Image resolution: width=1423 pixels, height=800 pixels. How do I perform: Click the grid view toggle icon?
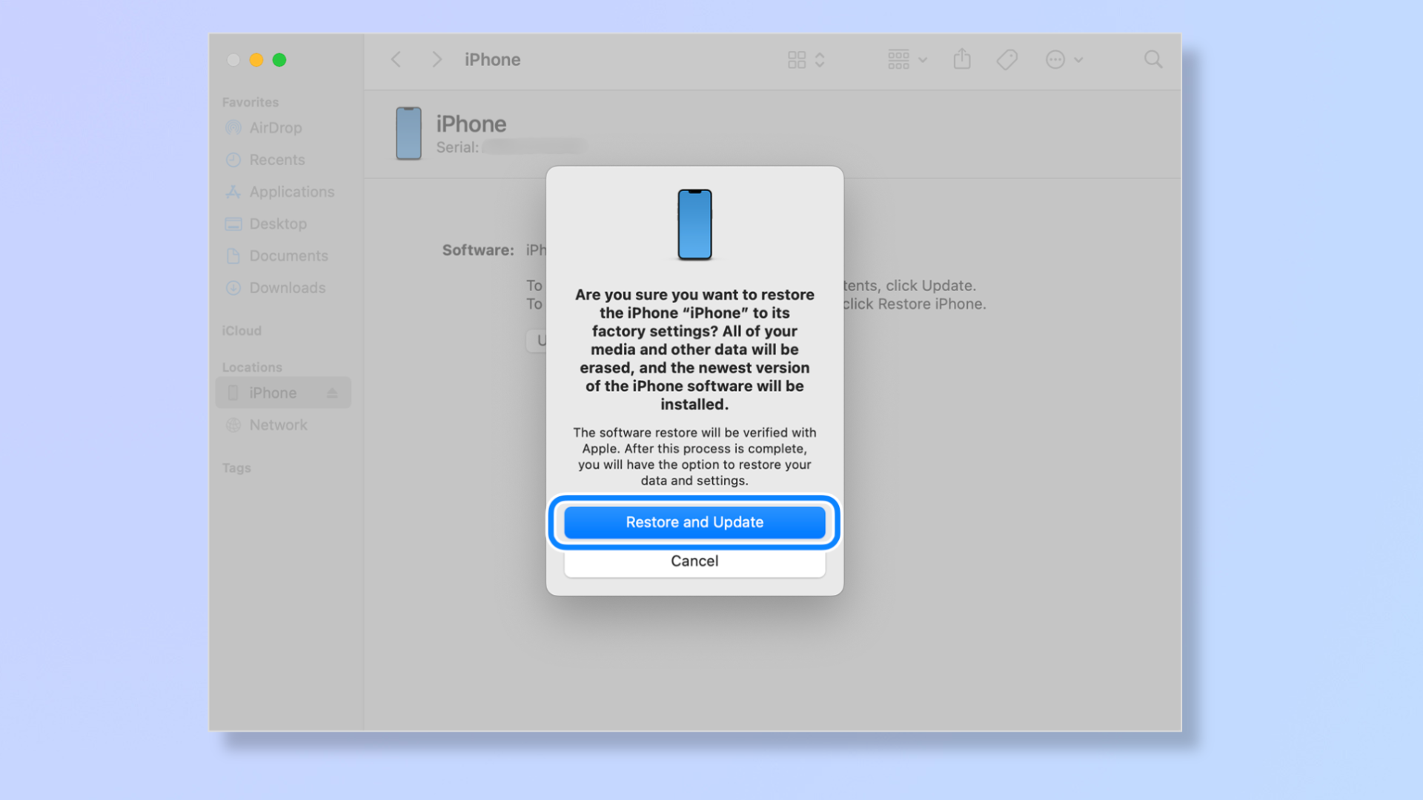[x=797, y=59]
